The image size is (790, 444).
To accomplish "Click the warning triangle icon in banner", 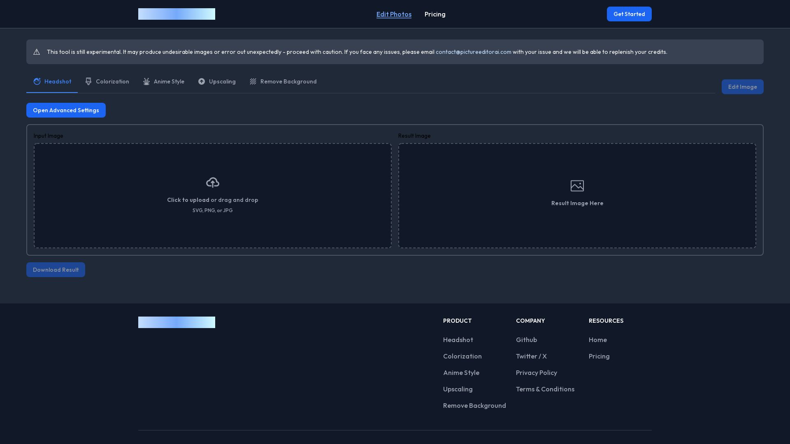I will pos(37,52).
